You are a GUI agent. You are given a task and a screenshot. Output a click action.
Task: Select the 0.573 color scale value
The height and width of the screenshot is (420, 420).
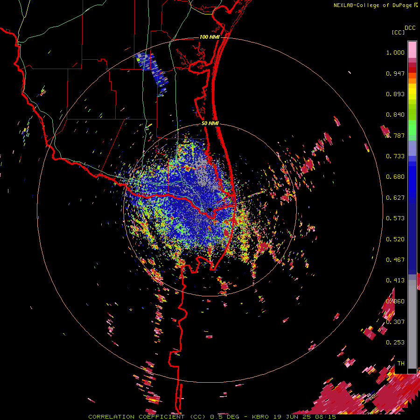pyautogui.click(x=395, y=218)
